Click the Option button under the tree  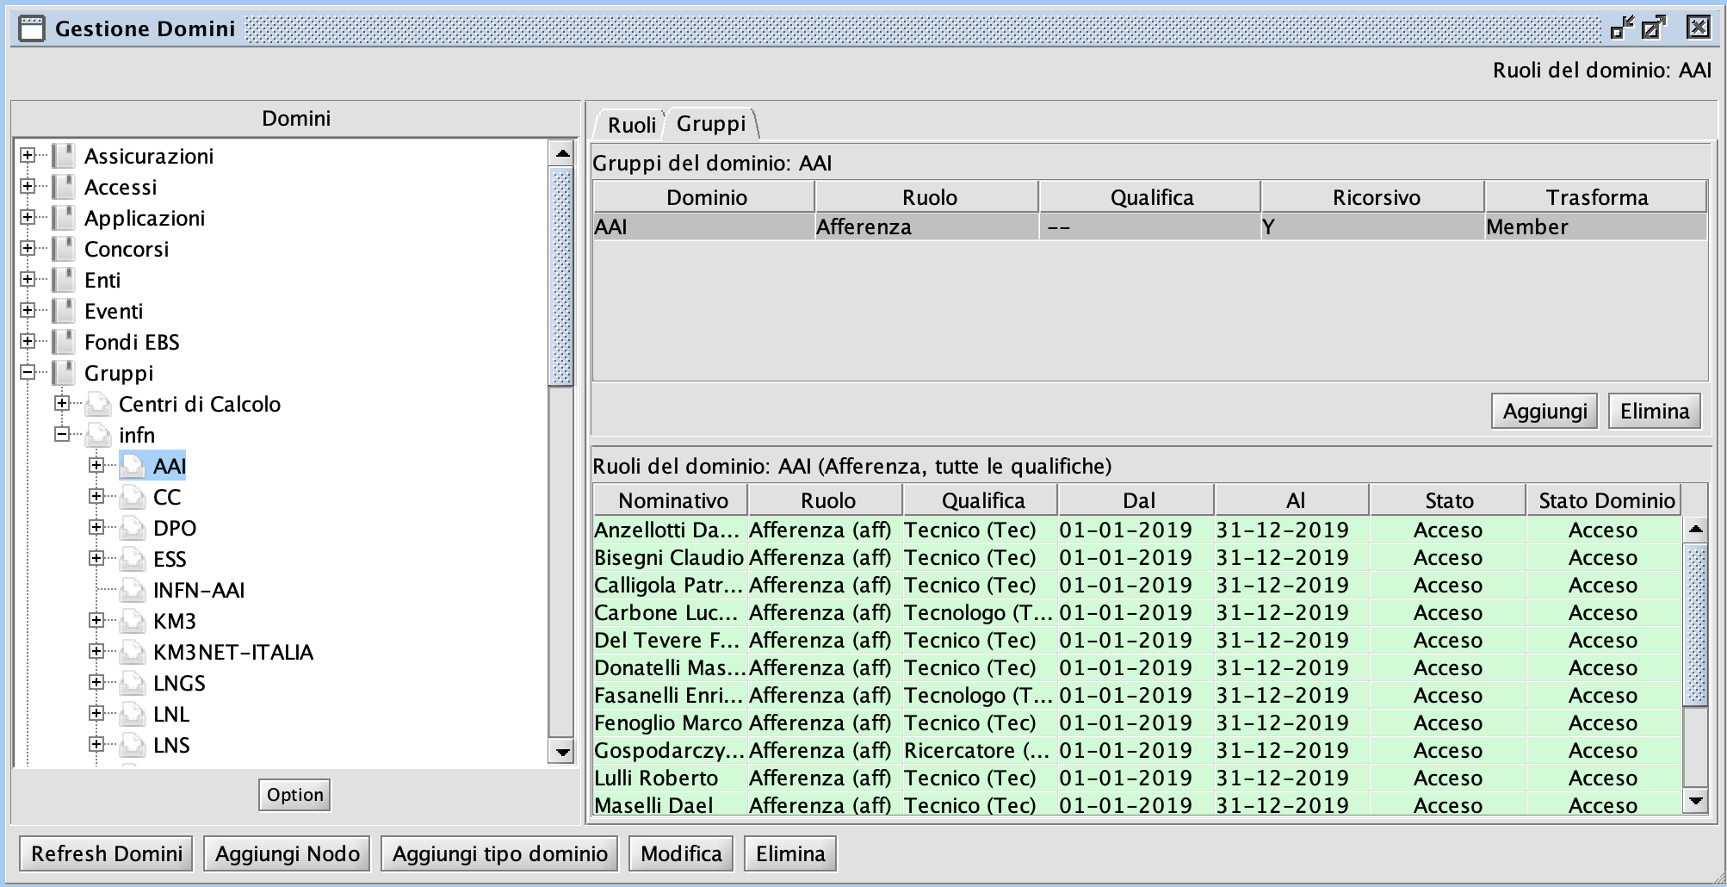click(x=294, y=795)
